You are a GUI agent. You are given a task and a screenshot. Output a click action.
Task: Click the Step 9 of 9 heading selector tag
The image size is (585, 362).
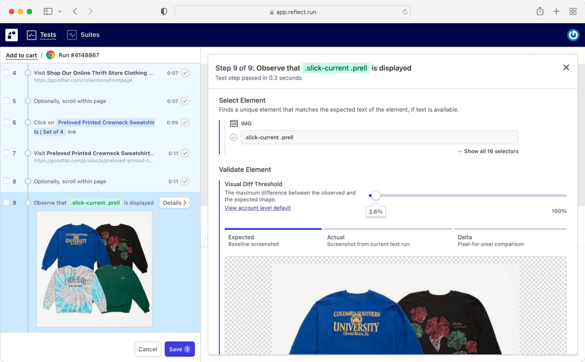click(336, 68)
